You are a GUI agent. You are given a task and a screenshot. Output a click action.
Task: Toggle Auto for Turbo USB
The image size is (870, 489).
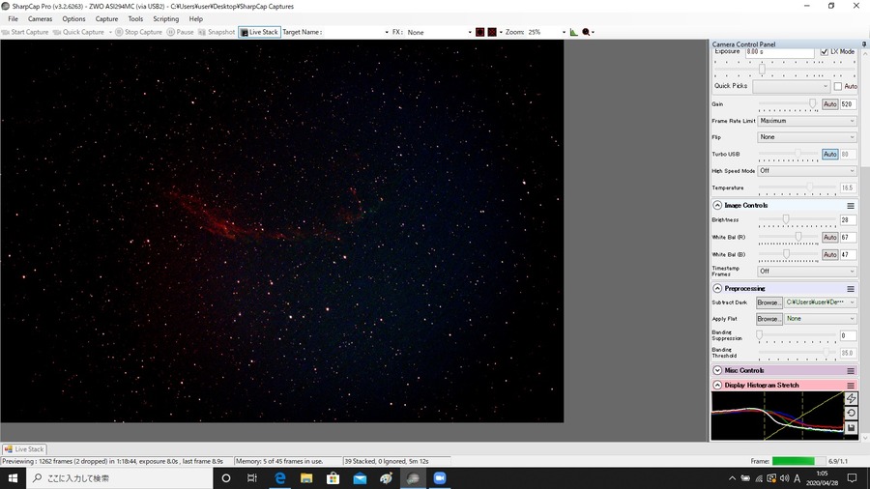pos(829,154)
